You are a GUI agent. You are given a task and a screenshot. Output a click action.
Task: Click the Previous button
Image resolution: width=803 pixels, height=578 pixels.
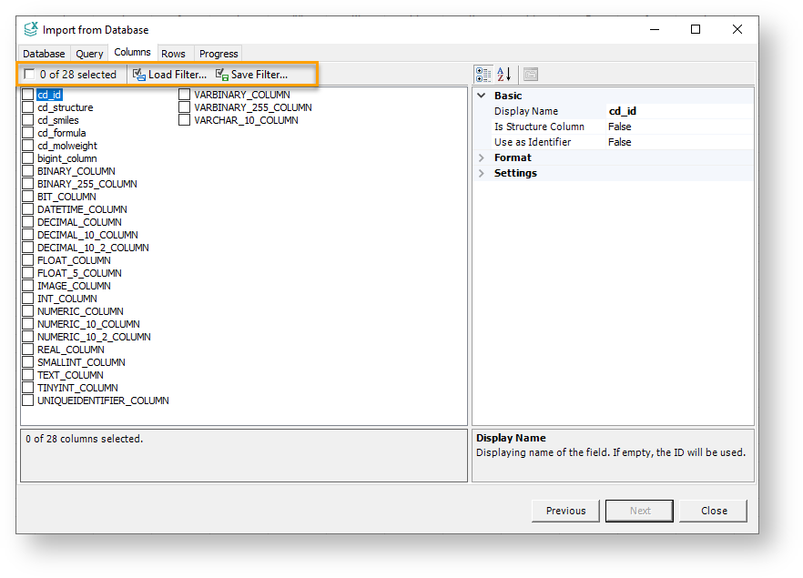(564, 511)
